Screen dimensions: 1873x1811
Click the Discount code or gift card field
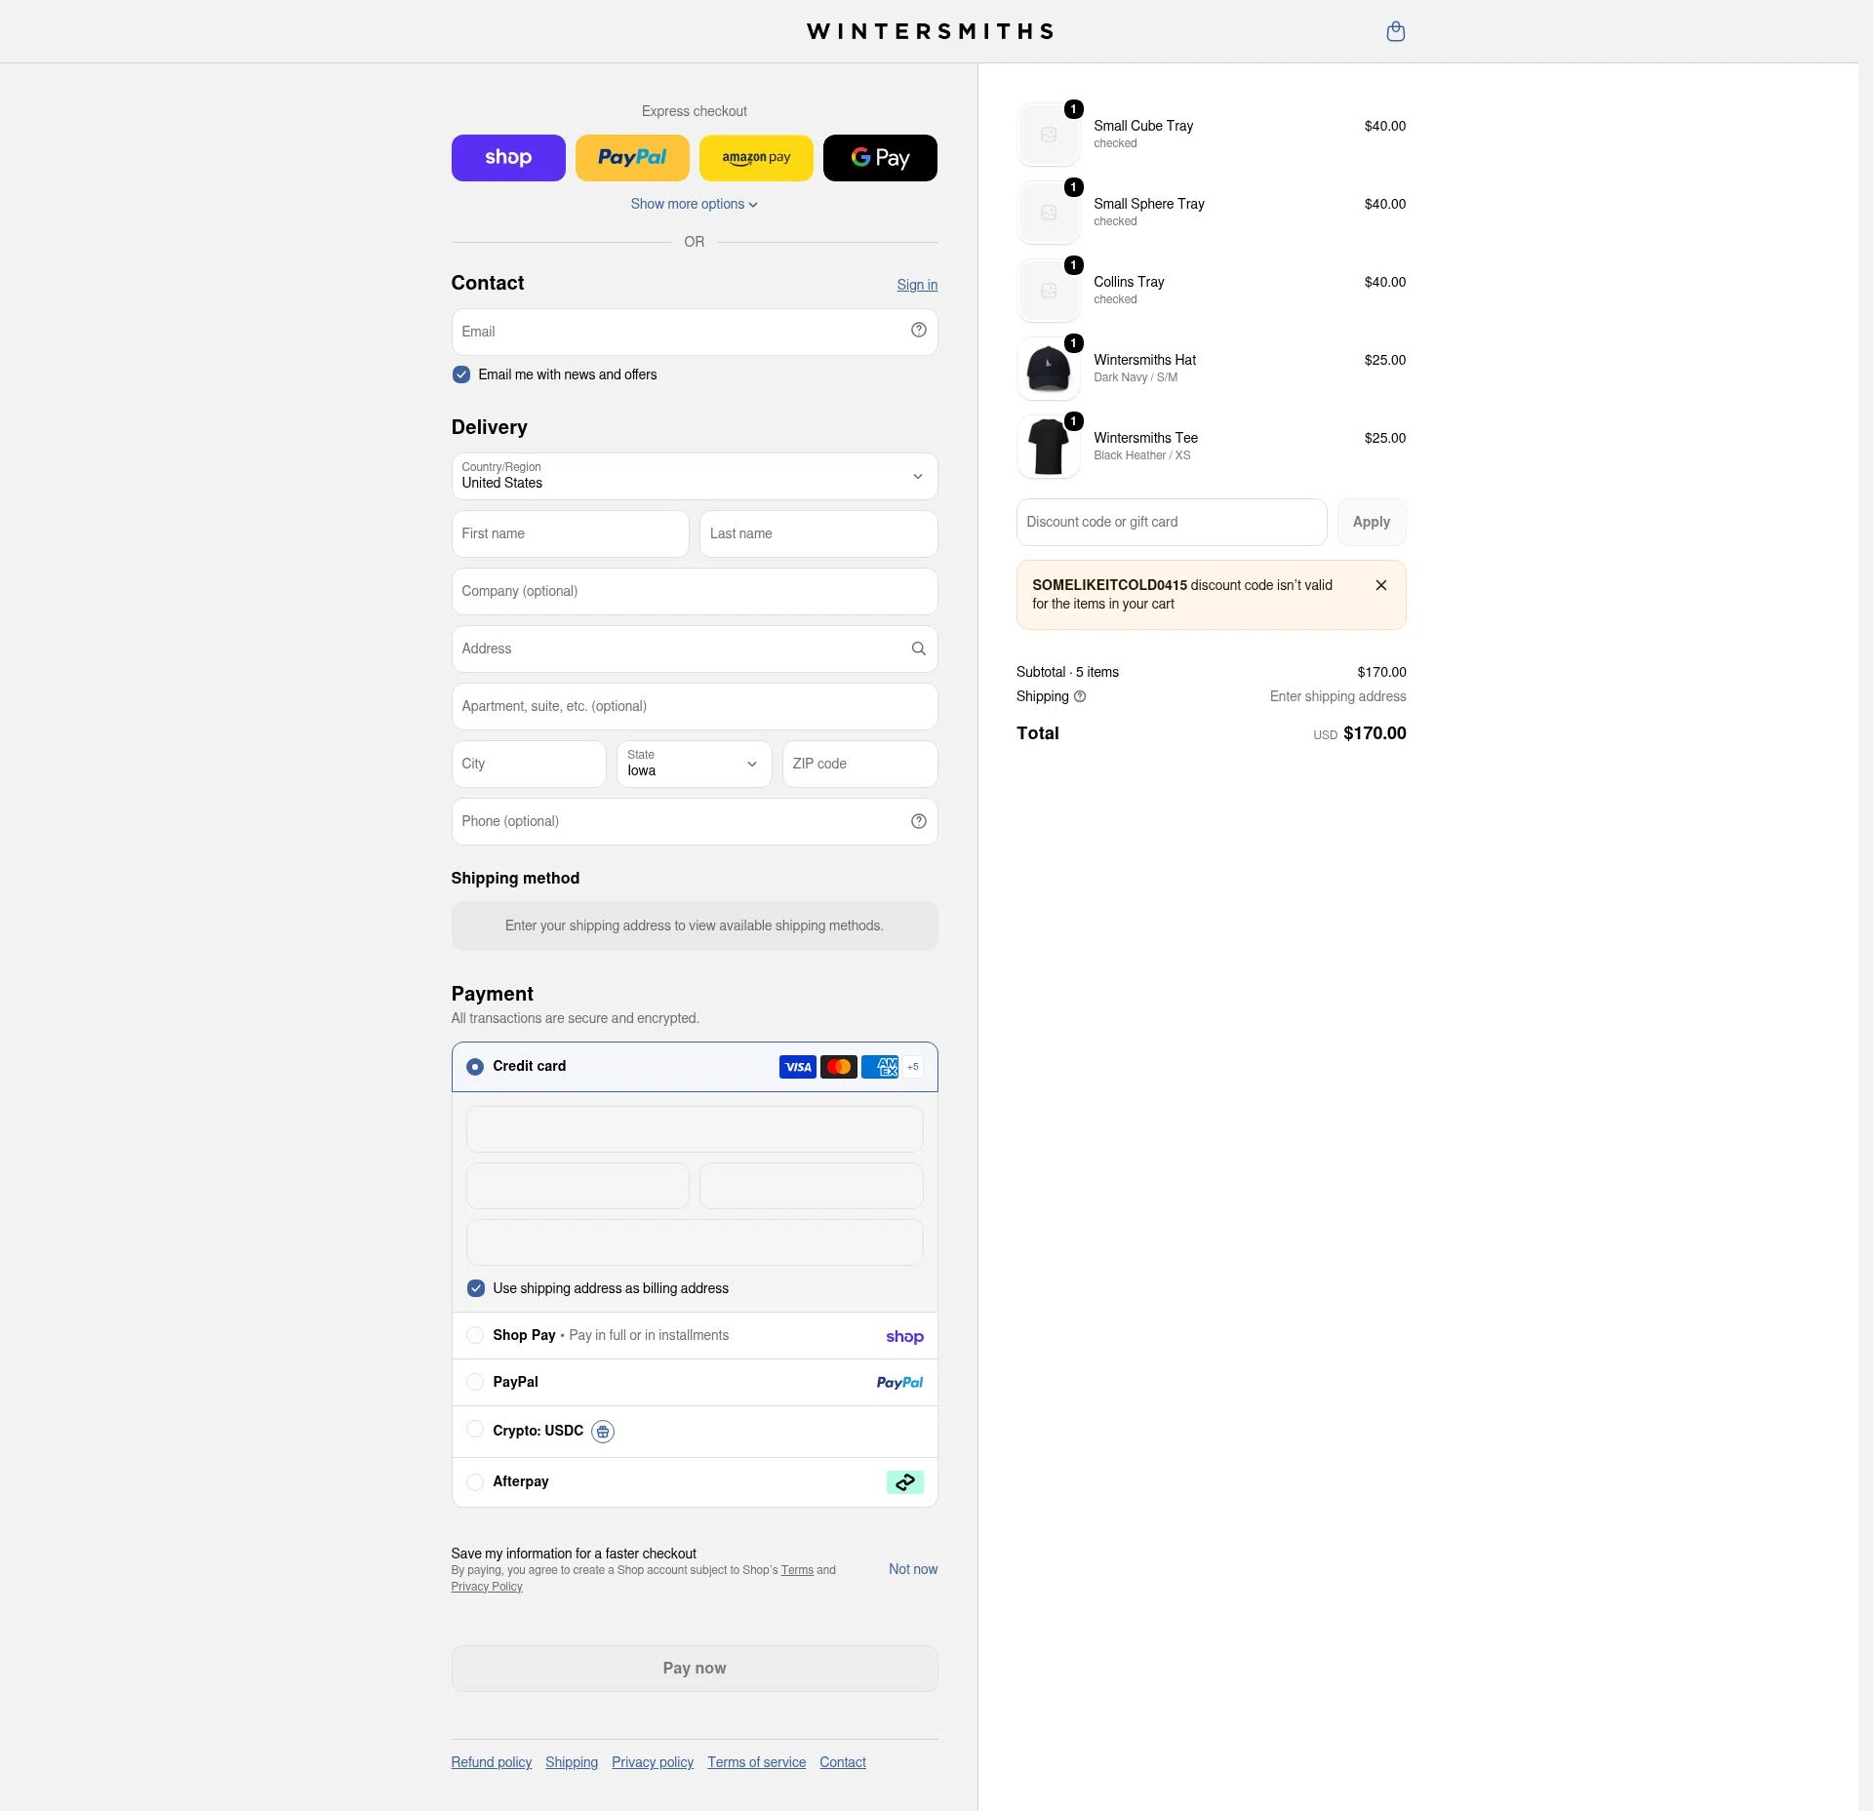point(1172,522)
